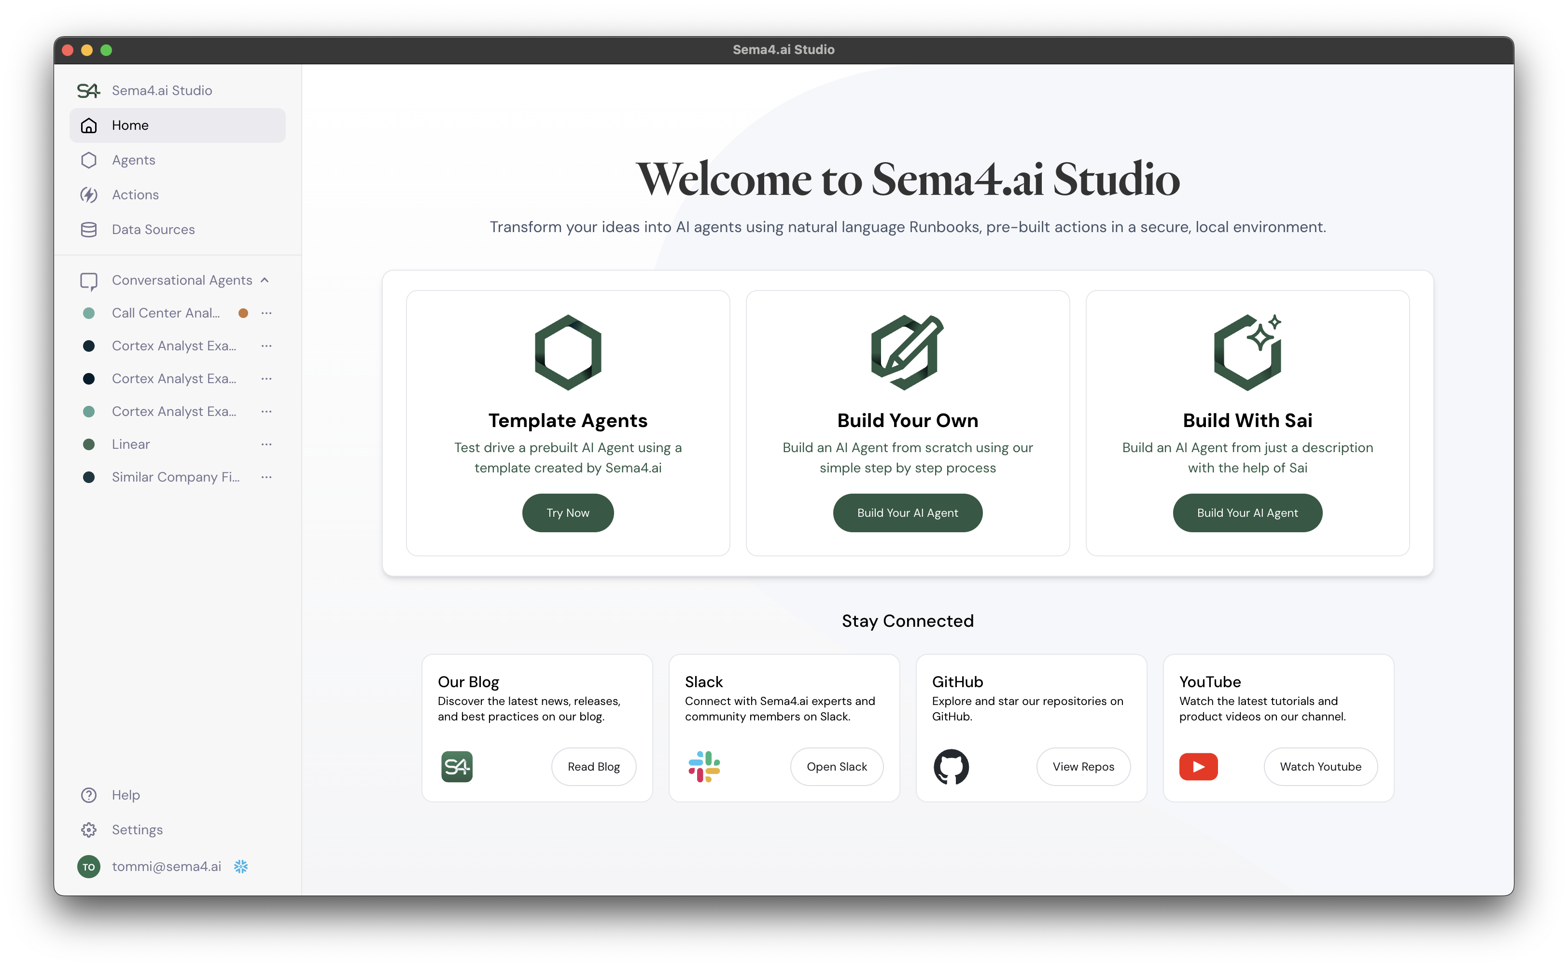Screen dimensions: 1568x967
Task: Open the Agents section in sidebar
Action: click(178, 160)
